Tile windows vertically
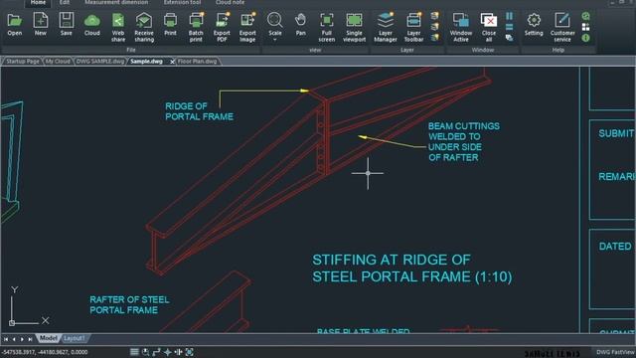 [x=509, y=16]
